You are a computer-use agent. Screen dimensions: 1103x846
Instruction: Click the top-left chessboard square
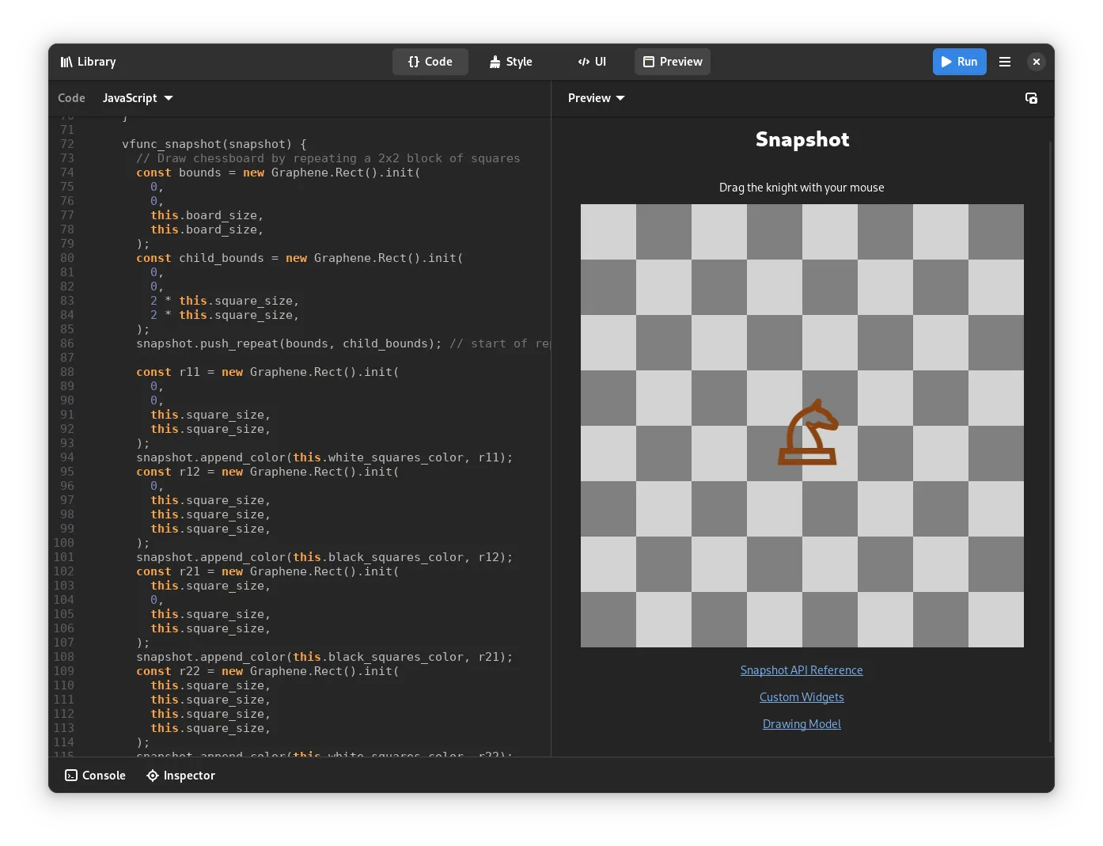[608, 232]
